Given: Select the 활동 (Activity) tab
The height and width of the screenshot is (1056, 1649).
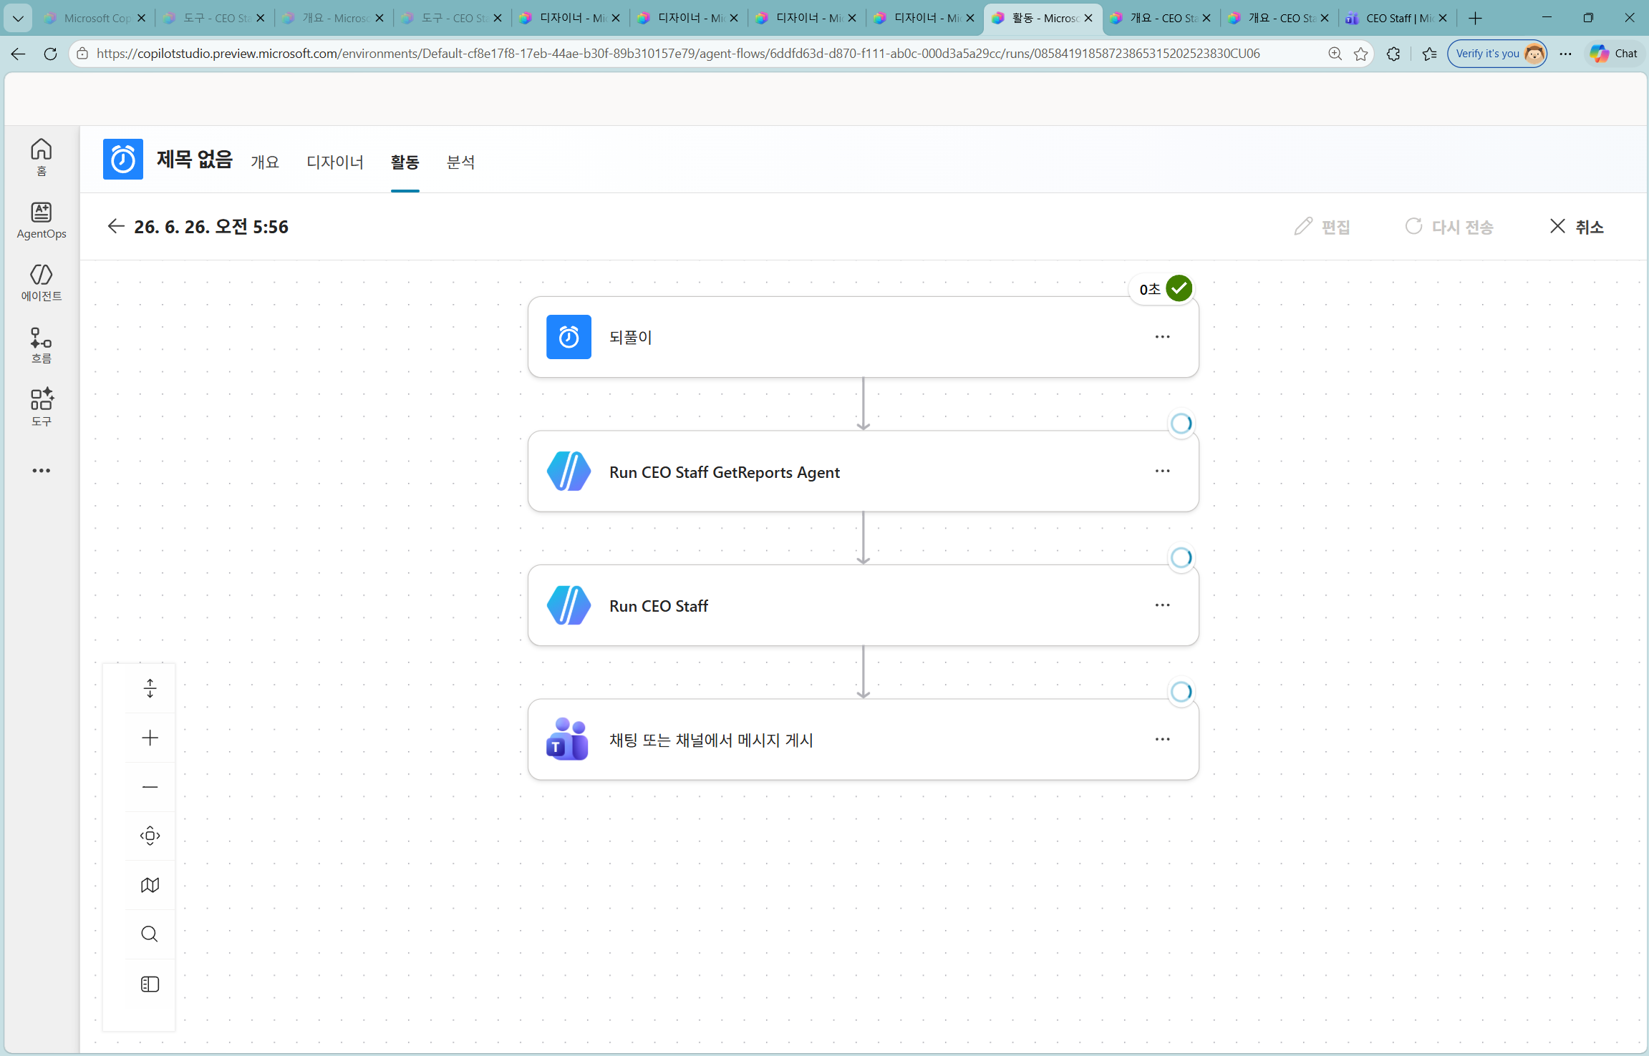Looking at the screenshot, I should pyautogui.click(x=405, y=162).
